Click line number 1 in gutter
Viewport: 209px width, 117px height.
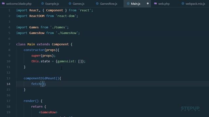click(x=9, y=10)
